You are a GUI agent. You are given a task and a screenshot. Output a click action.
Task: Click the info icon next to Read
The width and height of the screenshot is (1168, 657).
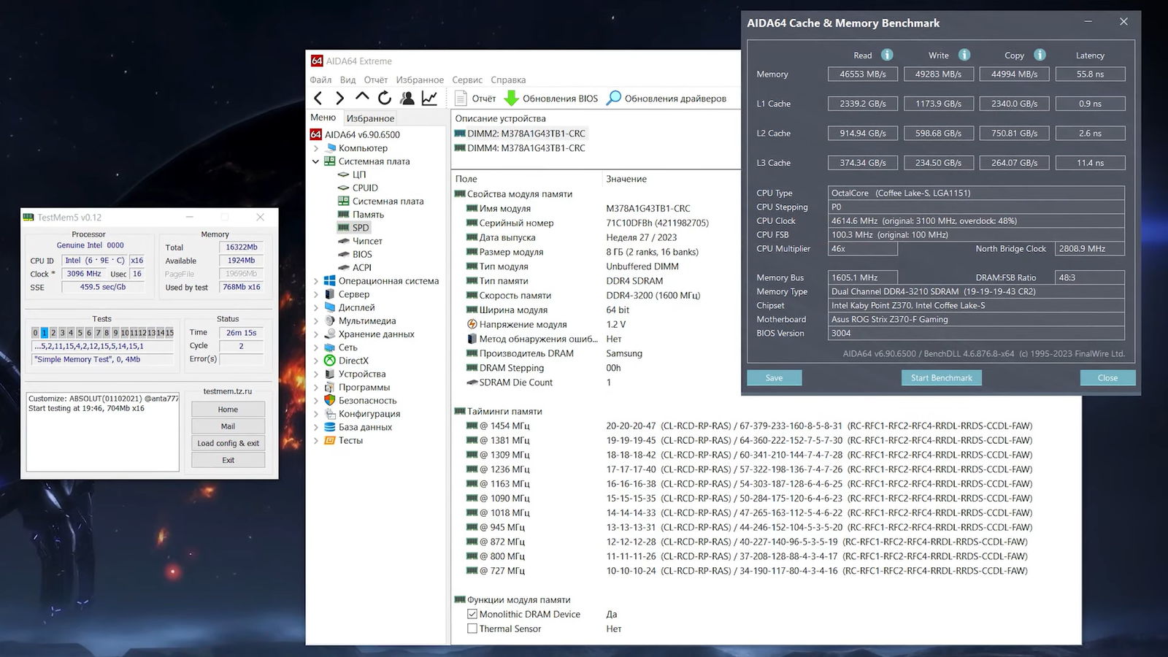coord(887,55)
